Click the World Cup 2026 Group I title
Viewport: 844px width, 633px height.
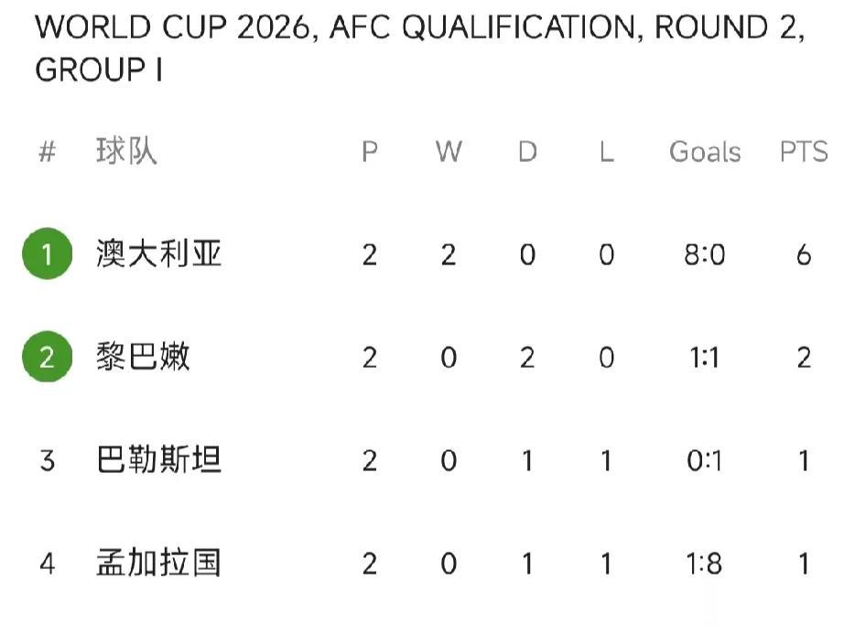pyautogui.click(x=420, y=48)
